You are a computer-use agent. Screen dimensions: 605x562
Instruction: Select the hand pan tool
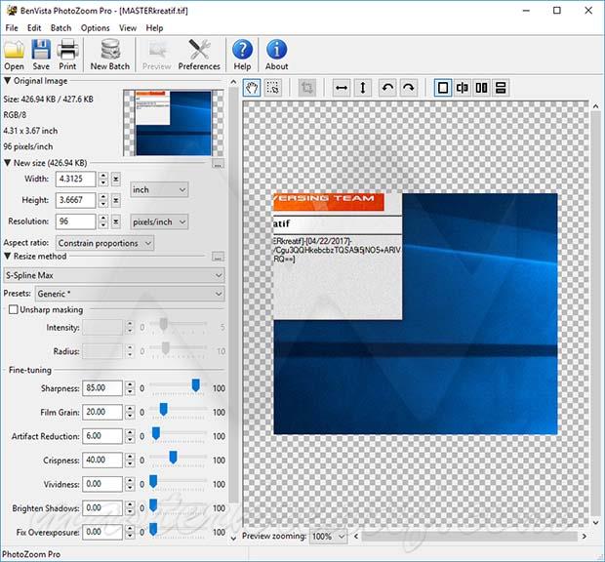click(252, 88)
